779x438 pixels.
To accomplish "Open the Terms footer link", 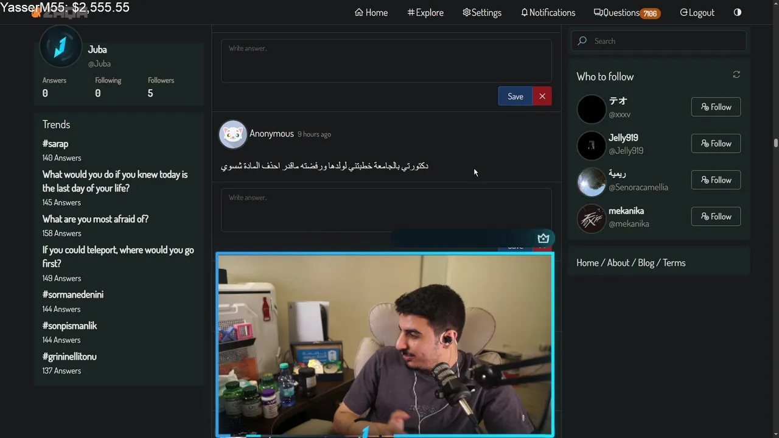I will pyautogui.click(x=674, y=263).
